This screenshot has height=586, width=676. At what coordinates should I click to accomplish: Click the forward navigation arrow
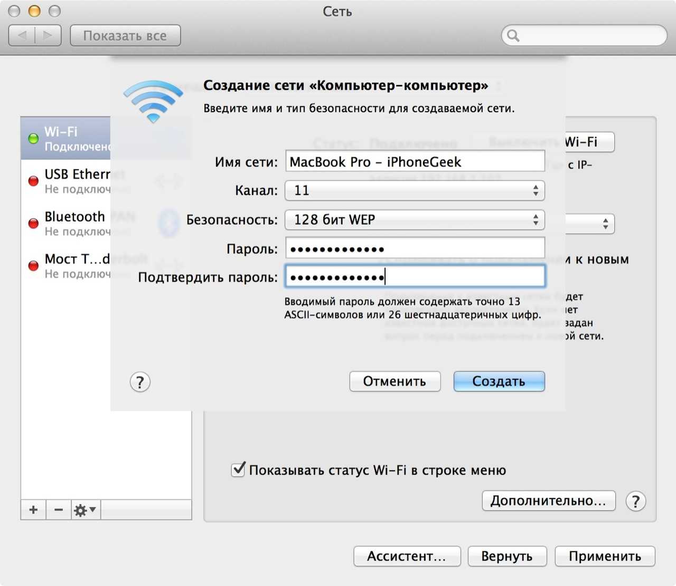click(x=48, y=35)
